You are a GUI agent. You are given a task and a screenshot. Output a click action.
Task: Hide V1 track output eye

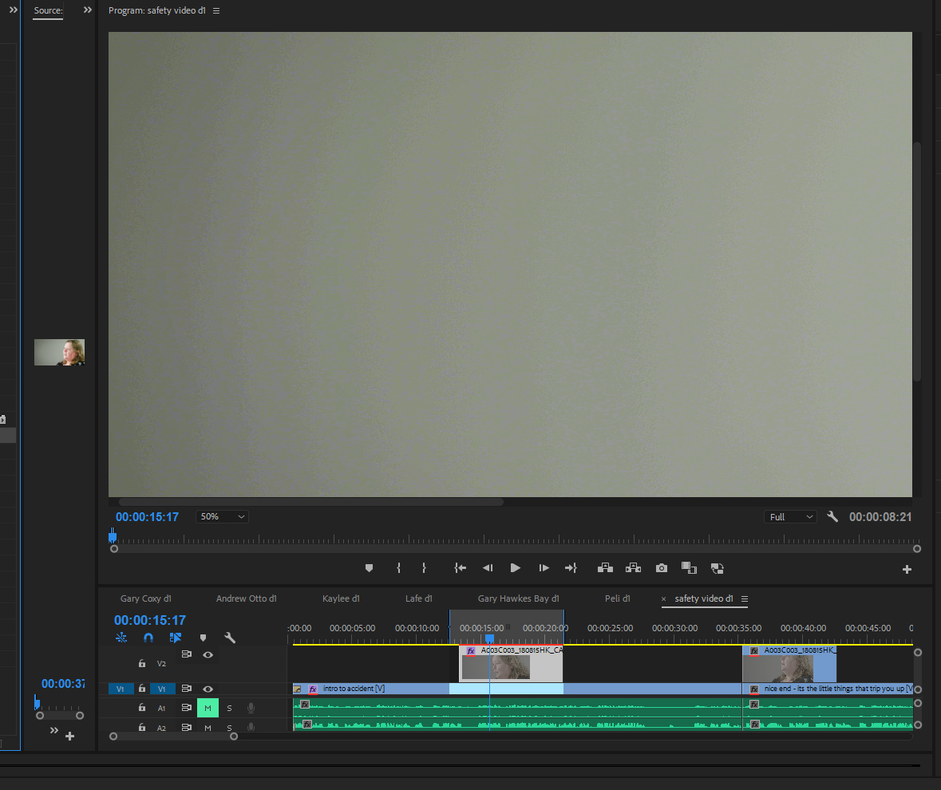tap(208, 689)
